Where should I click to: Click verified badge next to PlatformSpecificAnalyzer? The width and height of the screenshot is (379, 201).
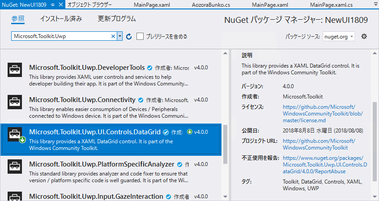pos(179,164)
